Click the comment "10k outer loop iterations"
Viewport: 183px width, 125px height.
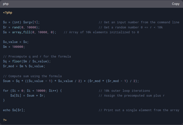(124, 91)
